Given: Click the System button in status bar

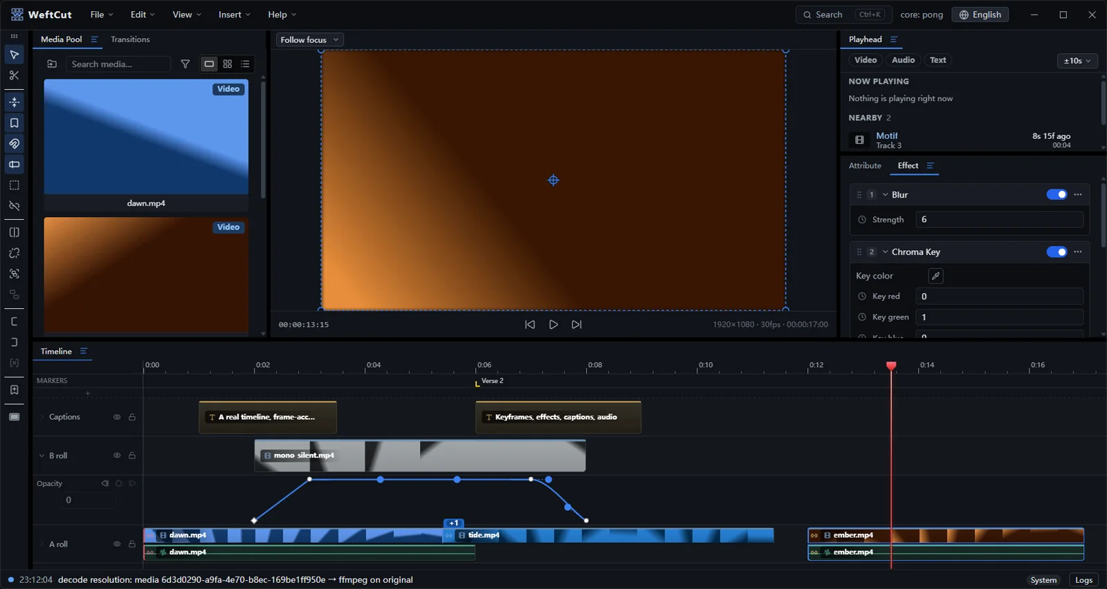Looking at the screenshot, I should click(1043, 580).
